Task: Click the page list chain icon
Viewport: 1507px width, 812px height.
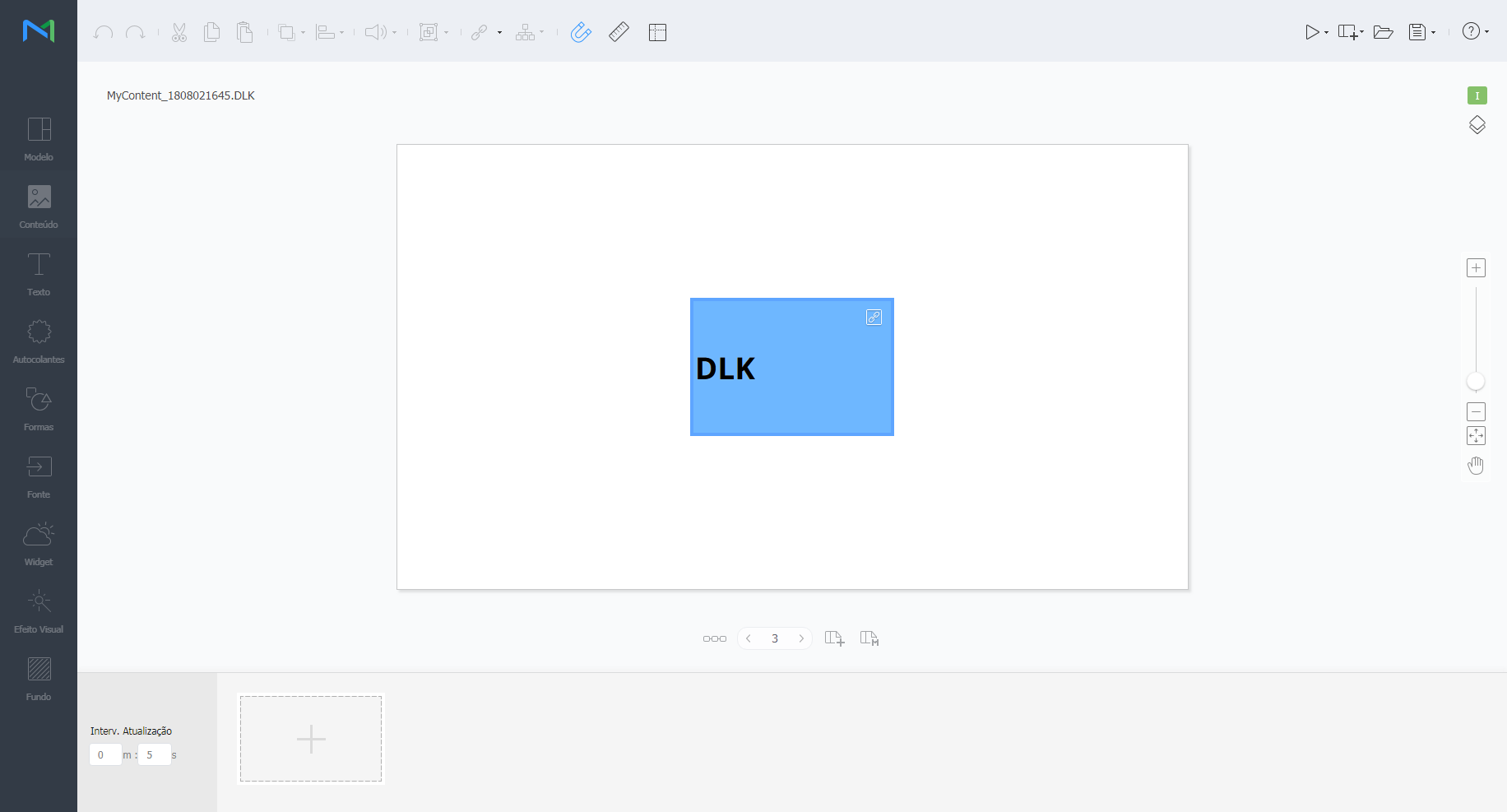Action: tap(714, 638)
